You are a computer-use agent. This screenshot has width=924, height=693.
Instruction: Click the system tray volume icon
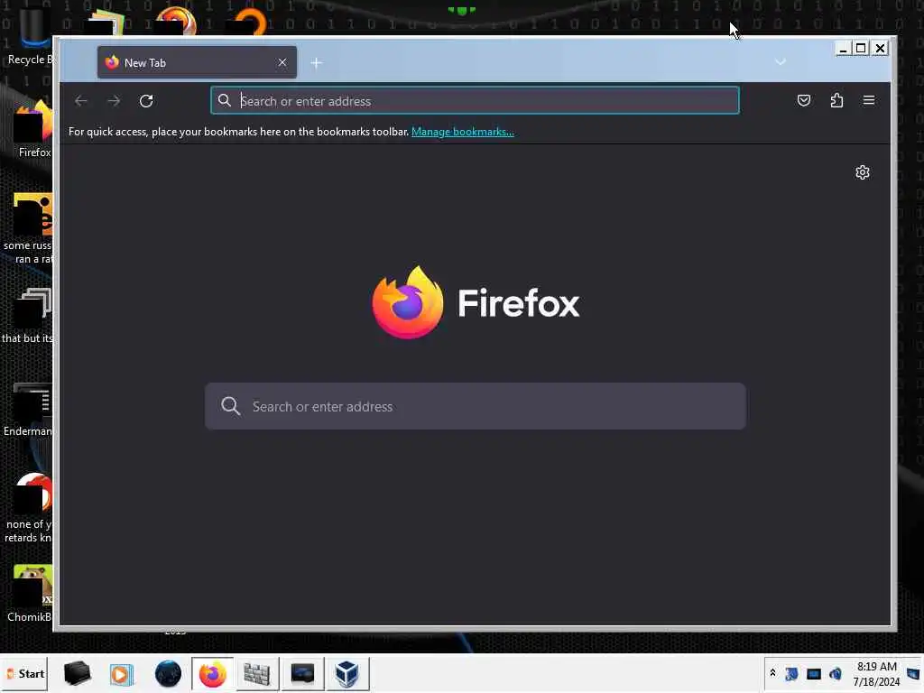pos(835,673)
